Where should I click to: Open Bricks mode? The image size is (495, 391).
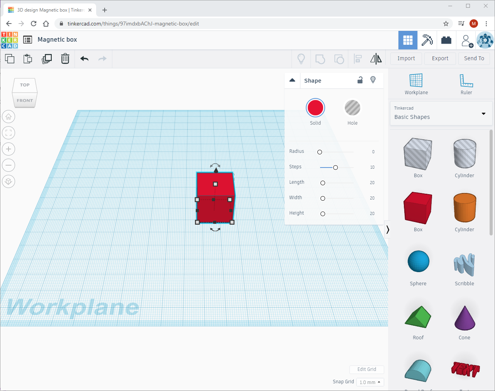pos(446,40)
